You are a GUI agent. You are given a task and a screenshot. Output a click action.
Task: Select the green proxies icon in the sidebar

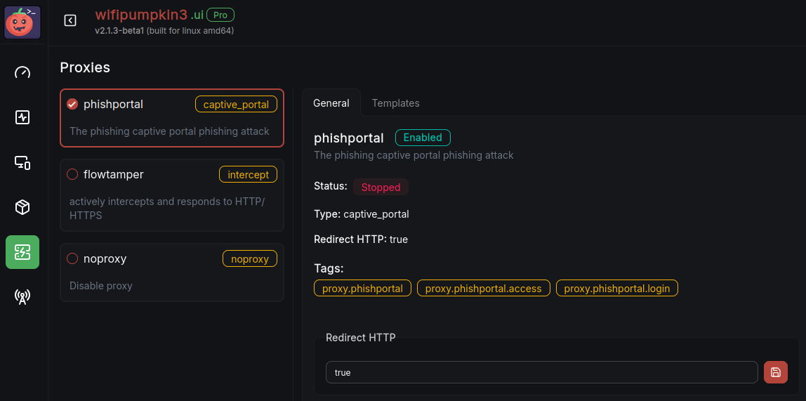point(22,252)
